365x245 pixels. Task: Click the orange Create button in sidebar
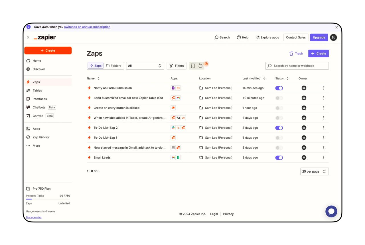pyautogui.click(x=48, y=50)
